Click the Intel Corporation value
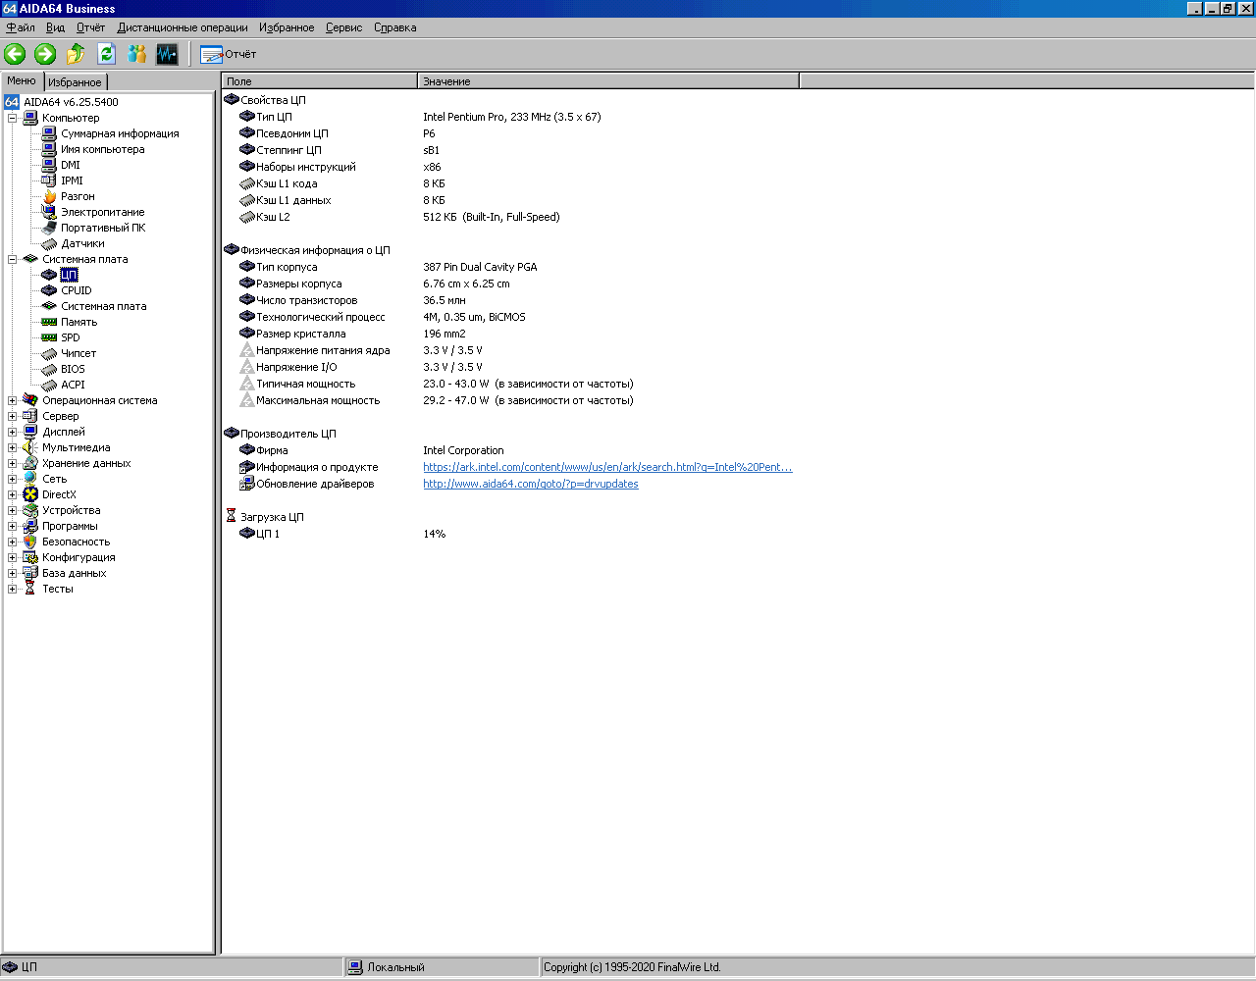 click(463, 450)
